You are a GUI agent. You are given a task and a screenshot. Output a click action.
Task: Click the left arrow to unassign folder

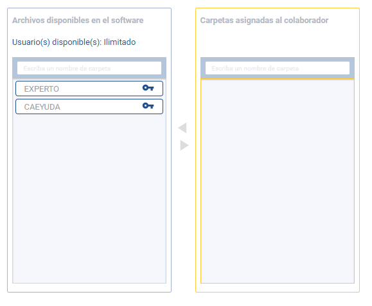(182, 128)
